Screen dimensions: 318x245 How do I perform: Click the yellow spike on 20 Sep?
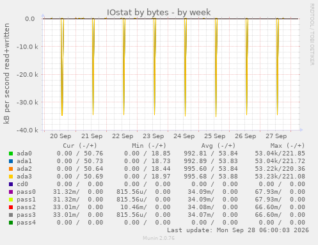tap(62, 67)
